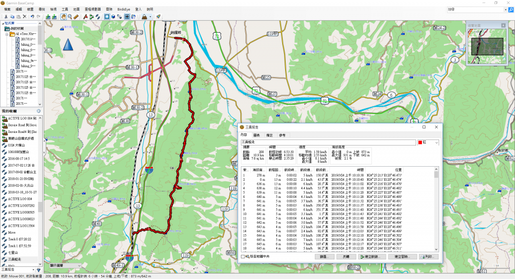Click the blue north compass arrow on map

68,44
